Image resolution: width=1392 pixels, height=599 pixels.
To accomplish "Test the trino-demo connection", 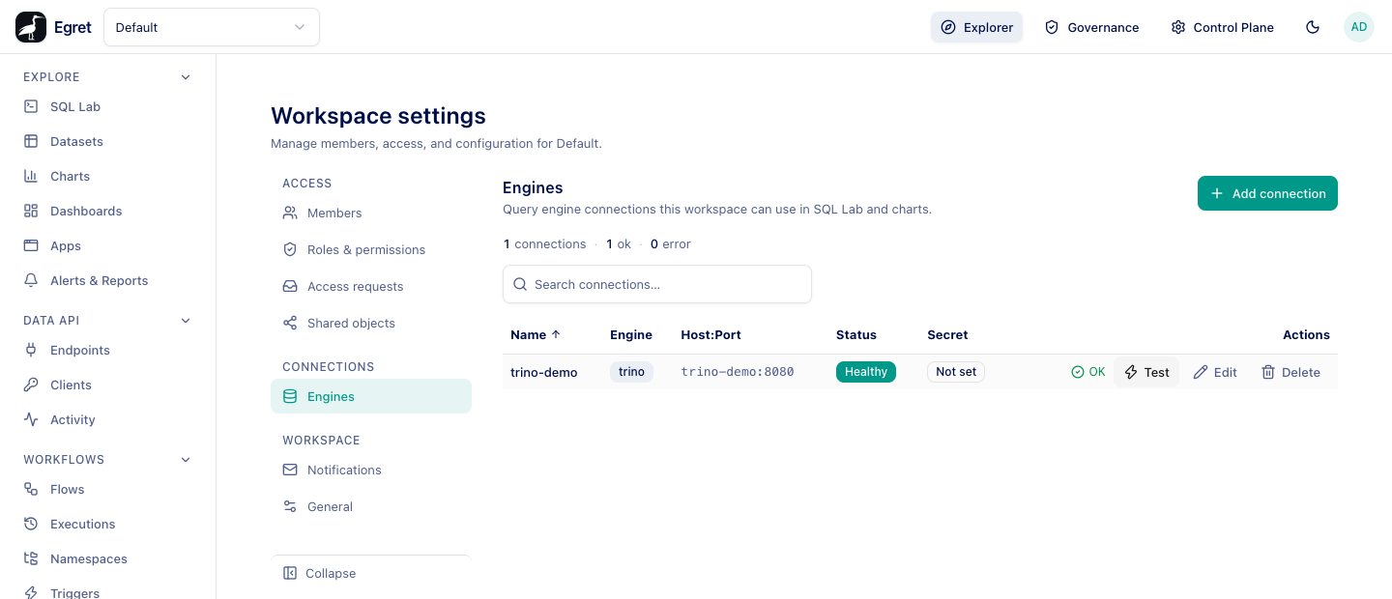I will point(1146,372).
